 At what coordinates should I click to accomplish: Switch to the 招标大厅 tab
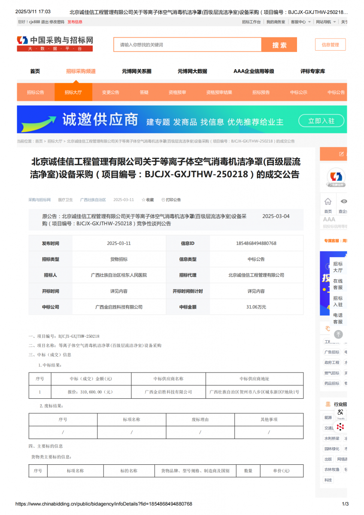coord(73,92)
